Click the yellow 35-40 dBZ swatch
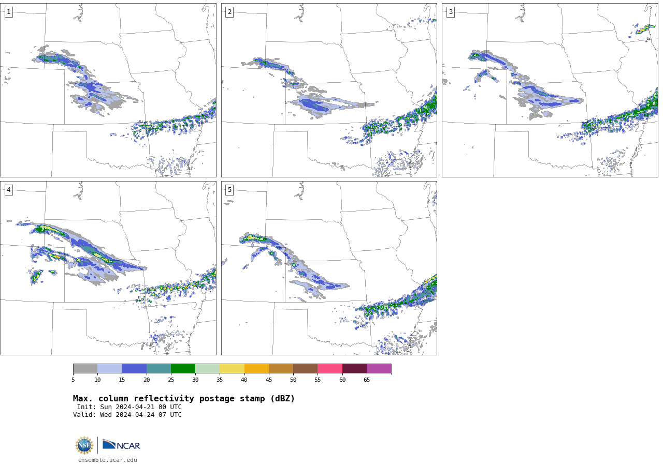This screenshot has width=663, height=466. 232,369
